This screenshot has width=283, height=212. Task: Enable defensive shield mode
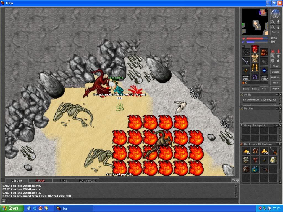point(273,61)
